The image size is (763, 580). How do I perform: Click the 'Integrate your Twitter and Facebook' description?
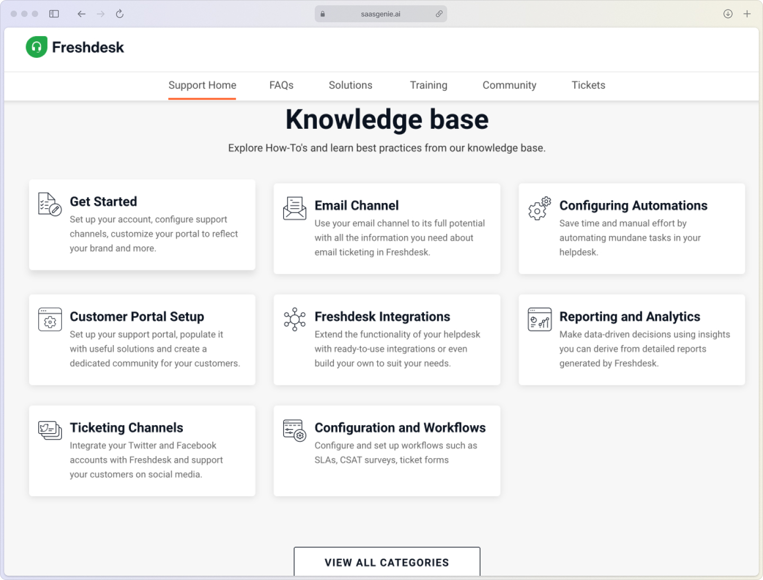pos(146,460)
